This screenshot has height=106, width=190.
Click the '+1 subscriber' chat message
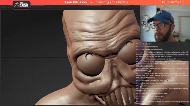point(147,44)
